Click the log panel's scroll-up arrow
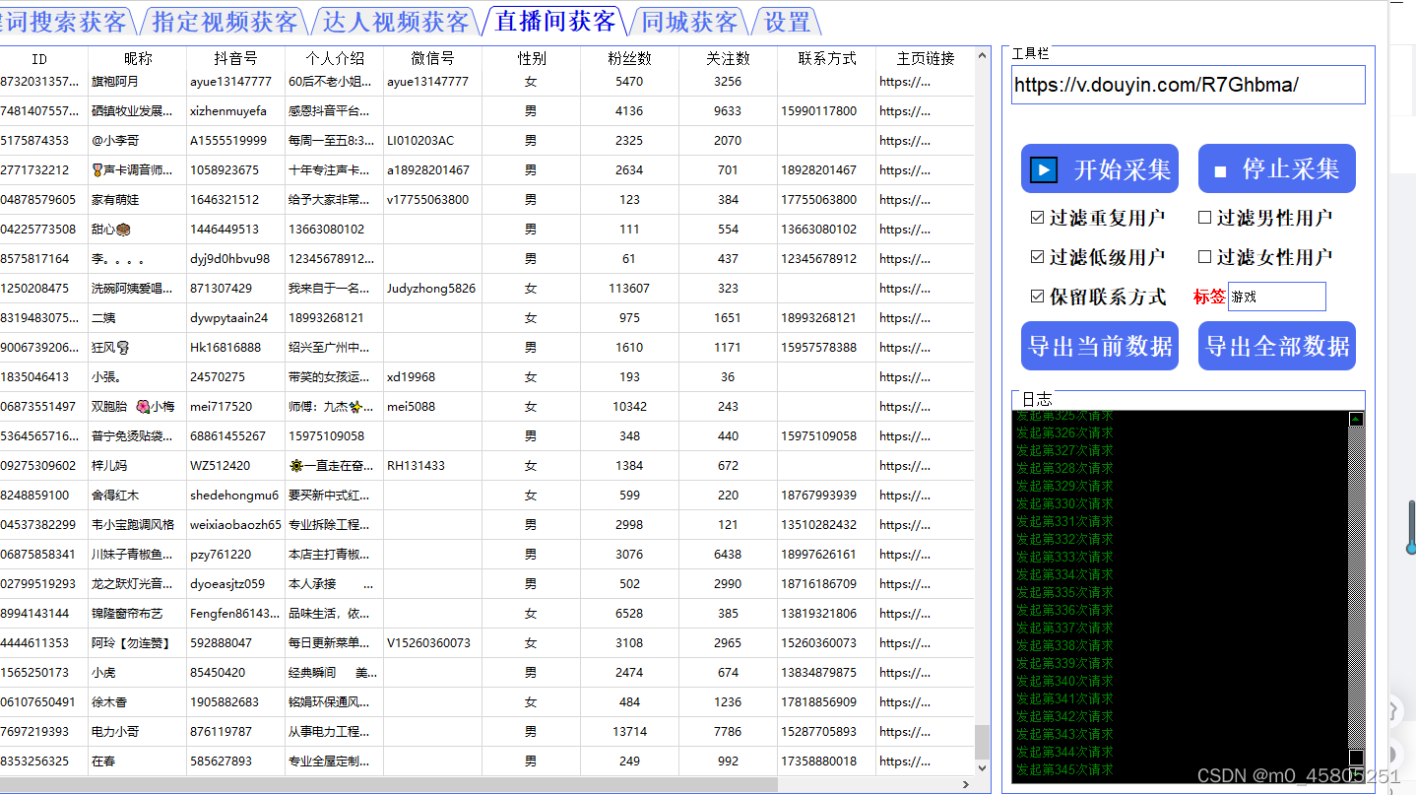 1356,419
